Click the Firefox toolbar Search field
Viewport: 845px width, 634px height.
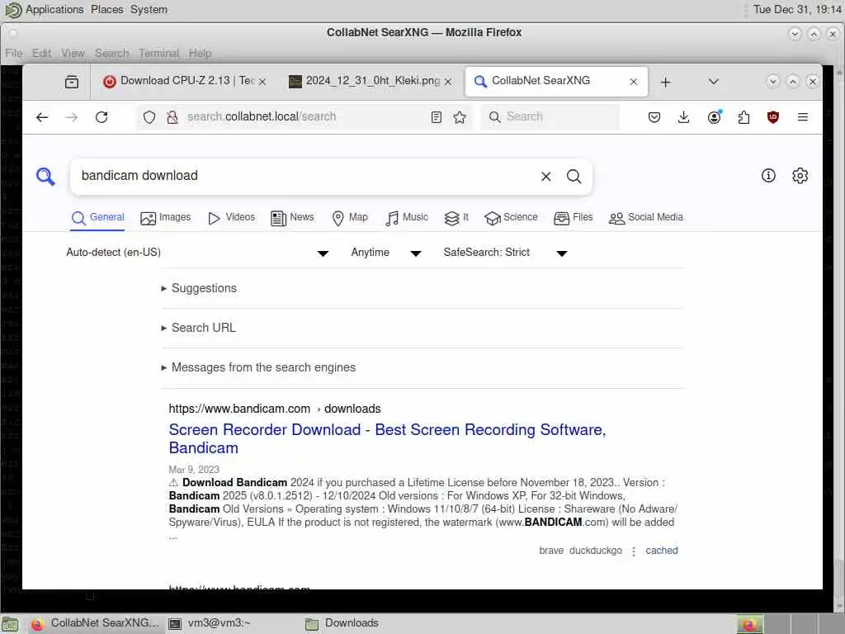tap(550, 117)
